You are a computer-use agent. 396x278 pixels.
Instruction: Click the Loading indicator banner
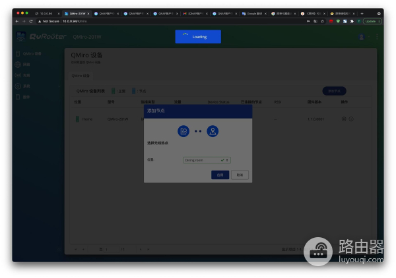click(198, 36)
